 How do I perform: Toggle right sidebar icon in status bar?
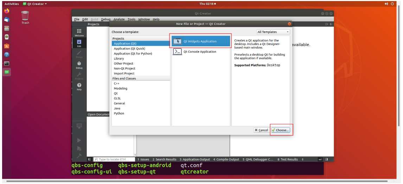click(326, 159)
